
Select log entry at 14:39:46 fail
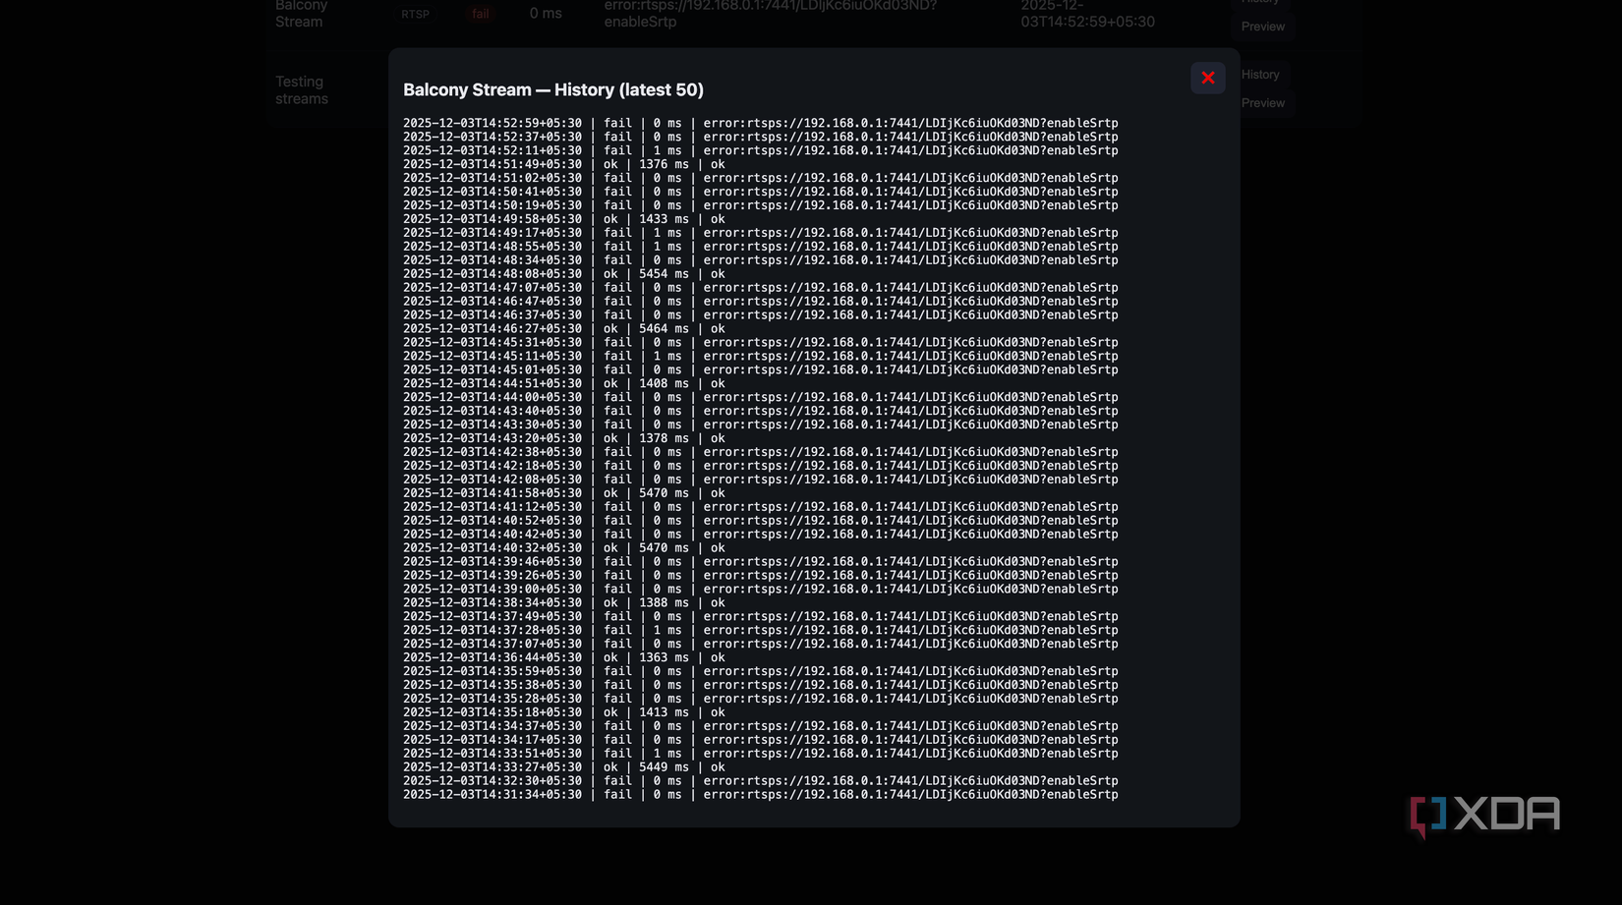pos(760,562)
